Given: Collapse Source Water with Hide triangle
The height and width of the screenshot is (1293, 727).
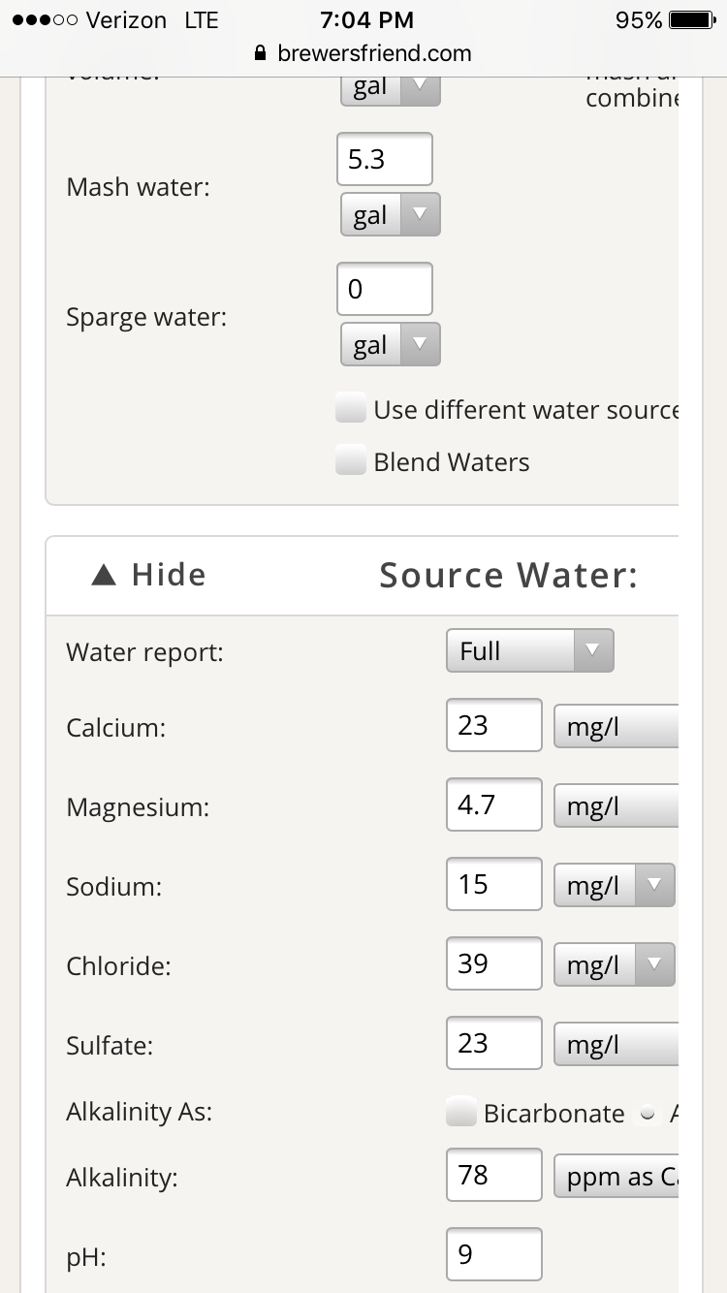Looking at the screenshot, I should [104, 575].
